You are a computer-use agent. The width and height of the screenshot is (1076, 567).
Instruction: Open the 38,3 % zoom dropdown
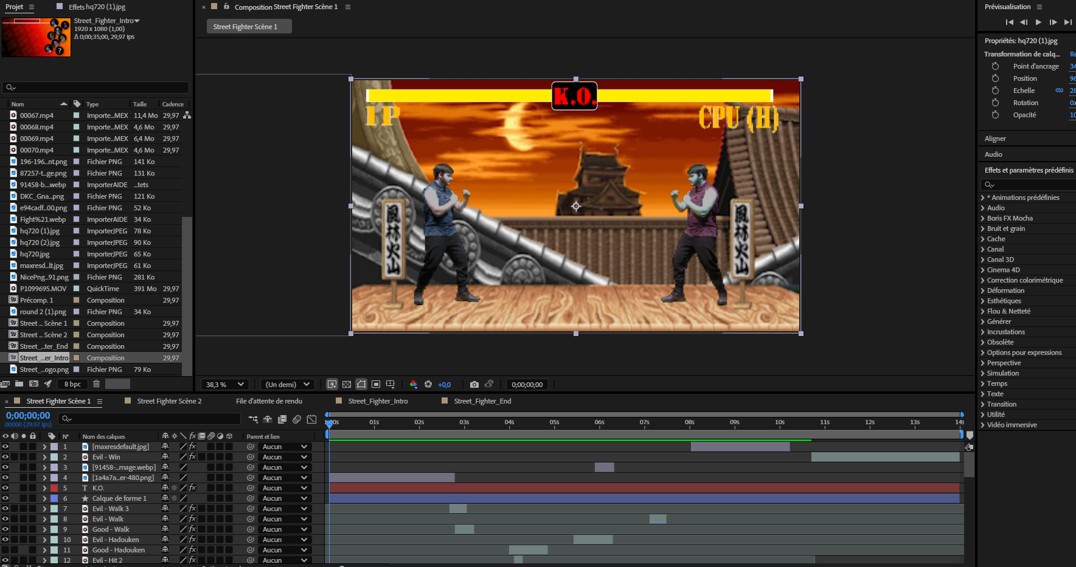pyautogui.click(x=225, y=384)
